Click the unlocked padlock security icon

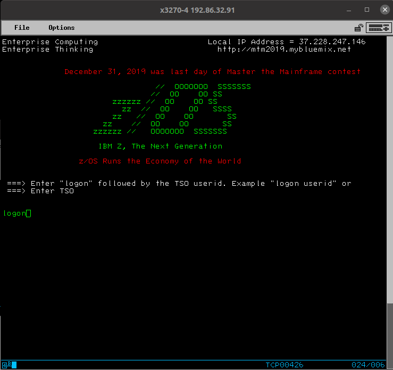click(359, 28)
